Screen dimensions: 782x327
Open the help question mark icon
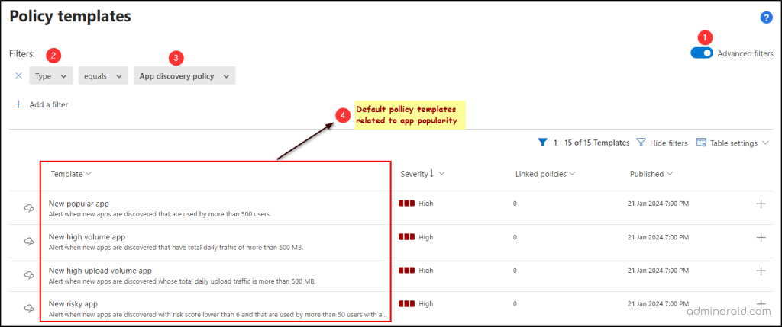pos(765,18)
